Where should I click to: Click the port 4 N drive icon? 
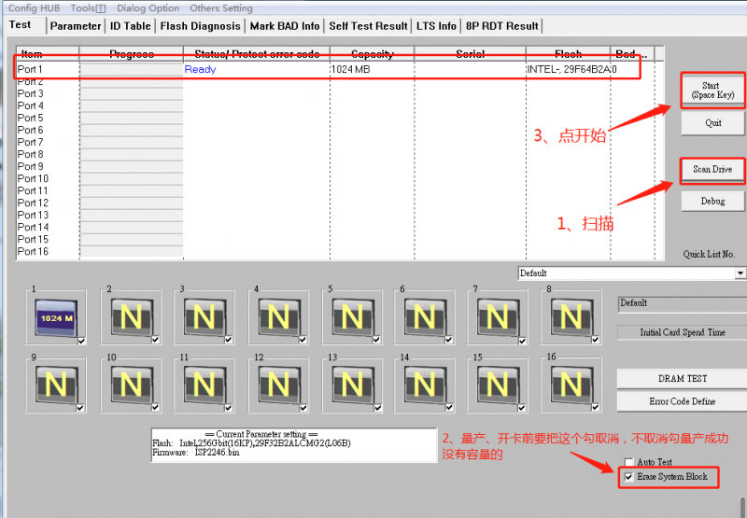[278, 317]
